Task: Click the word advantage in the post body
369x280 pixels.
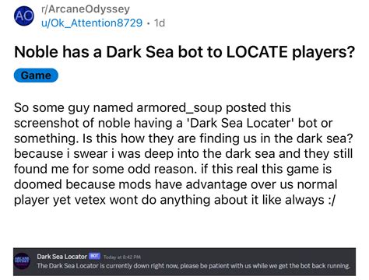Action: coord(216,185)
